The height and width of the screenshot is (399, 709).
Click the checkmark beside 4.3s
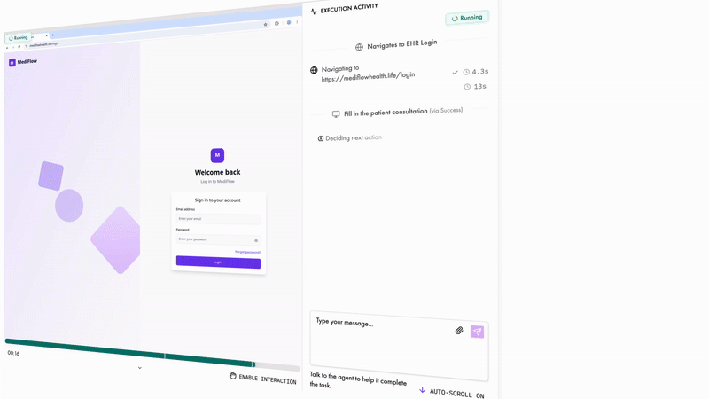tap(455, 73)
